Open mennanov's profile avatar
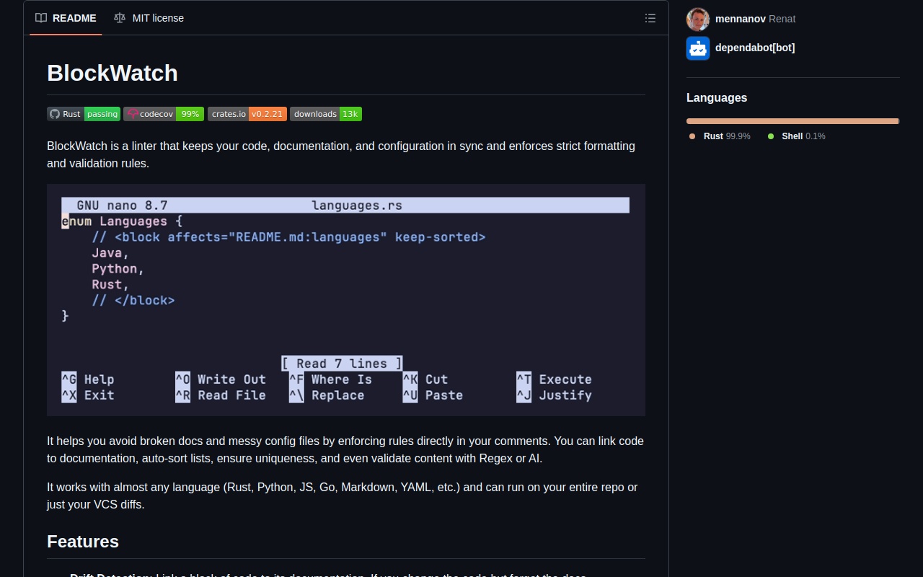The width and height of the screenshot is (923, 577). tap(697, 19)
